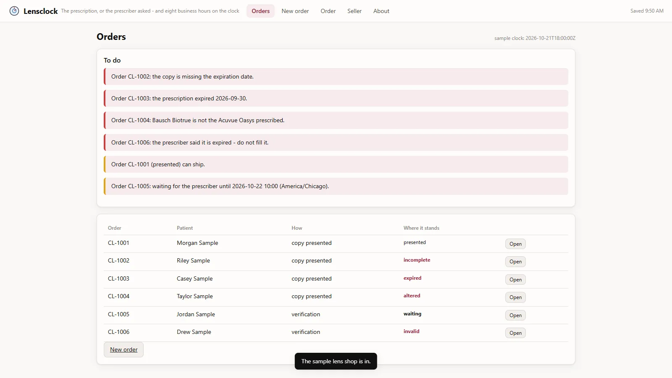
Task: Click the Lensclock clock logo icon
Action: pos(14,11)
